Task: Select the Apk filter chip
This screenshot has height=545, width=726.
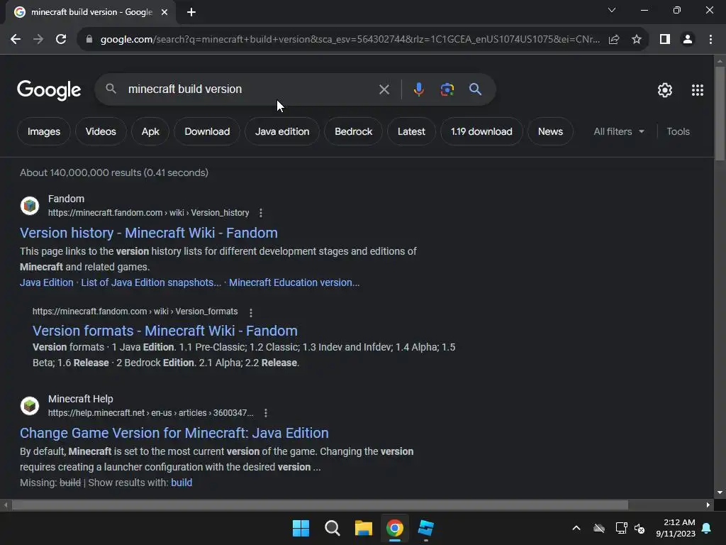Action: tap(150, 131)
